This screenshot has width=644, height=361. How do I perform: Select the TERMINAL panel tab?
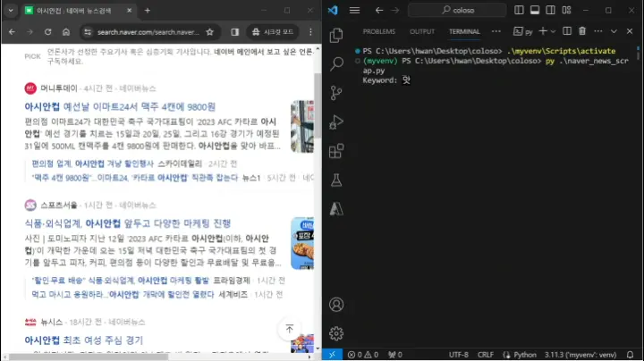click(464, 31)
